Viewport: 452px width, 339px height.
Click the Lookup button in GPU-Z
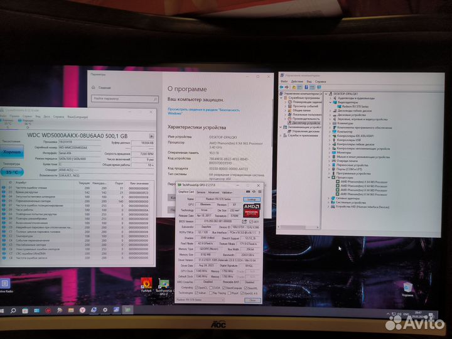[252, 199]
